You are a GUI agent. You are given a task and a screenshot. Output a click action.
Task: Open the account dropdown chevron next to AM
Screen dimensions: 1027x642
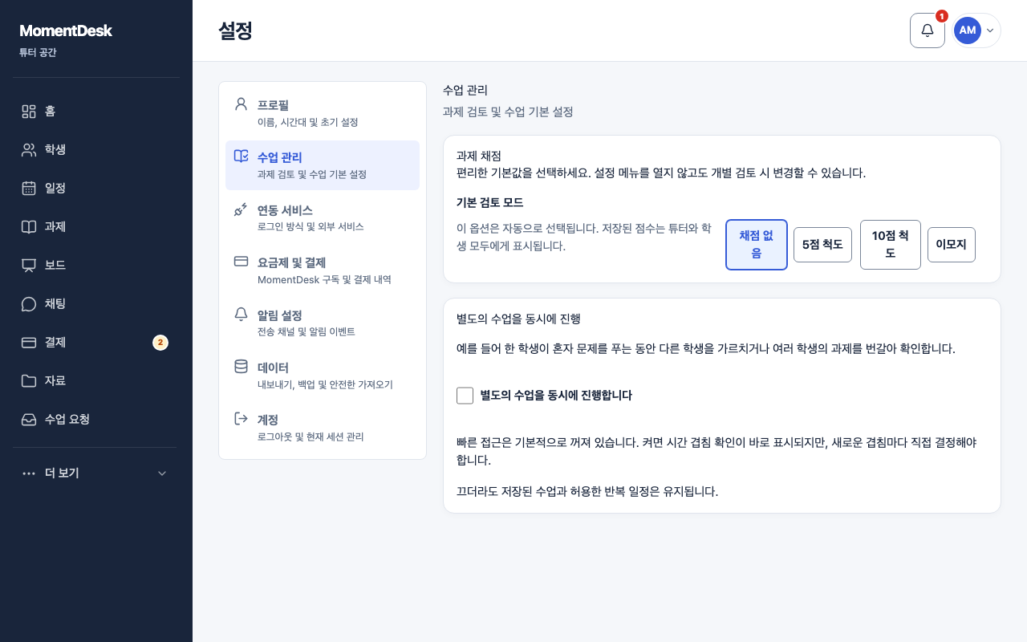(990, 30)
